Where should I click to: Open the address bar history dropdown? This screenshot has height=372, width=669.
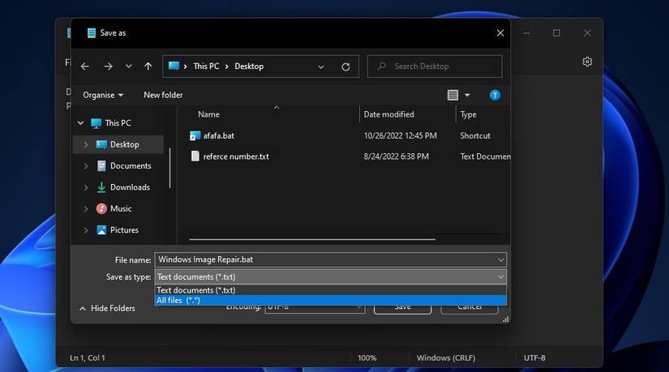pyautogui.click(x=321, y=66)
